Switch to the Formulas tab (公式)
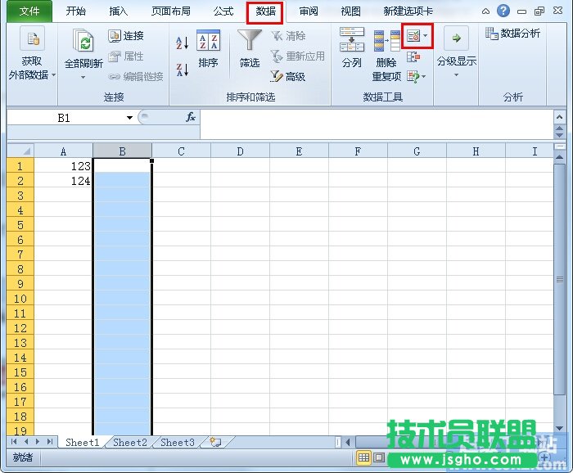 [x=223, y=11]
